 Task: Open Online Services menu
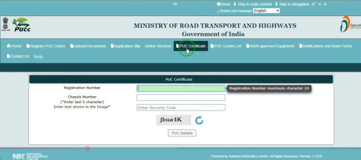[x=158, y=46]
